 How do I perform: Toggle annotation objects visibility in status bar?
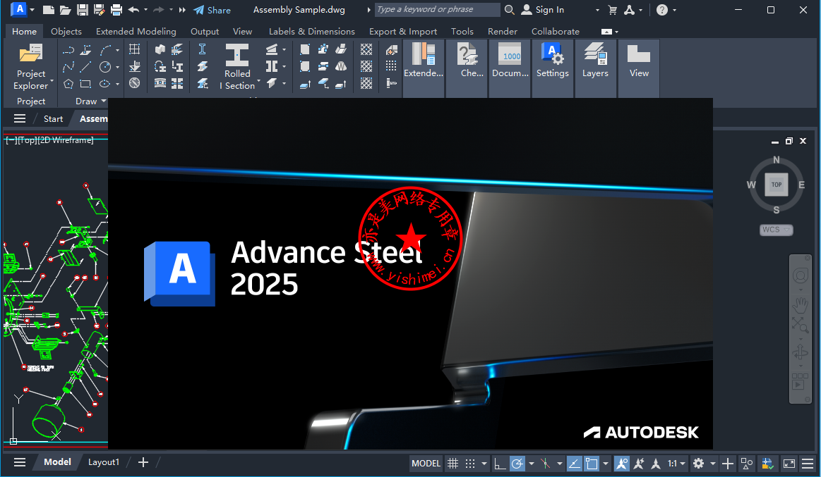tap(621, 464)
